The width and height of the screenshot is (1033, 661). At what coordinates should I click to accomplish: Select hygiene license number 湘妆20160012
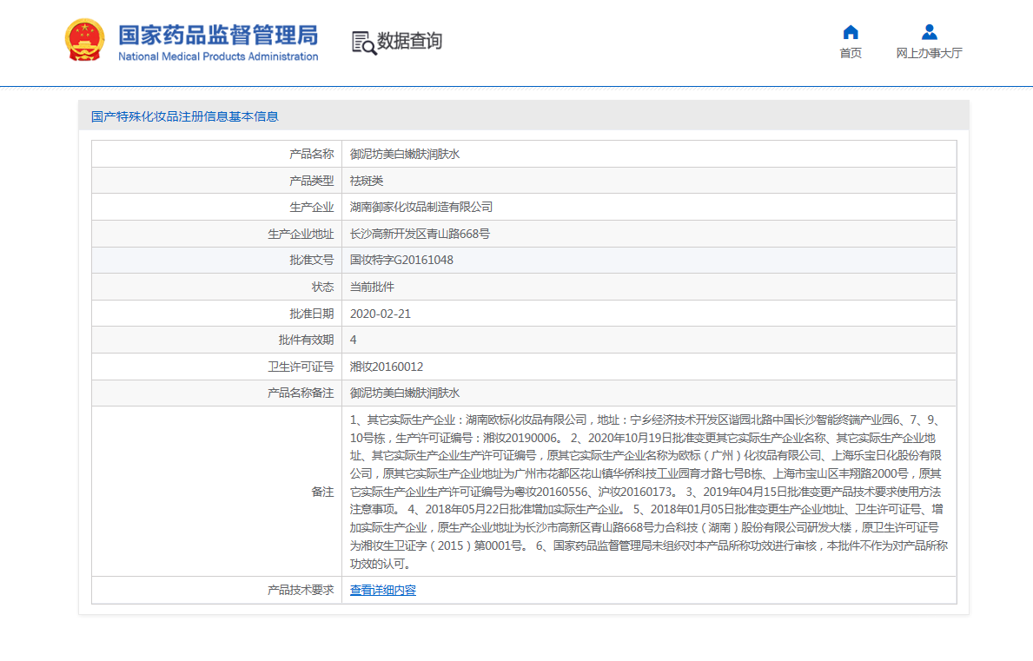pos(387,367)
